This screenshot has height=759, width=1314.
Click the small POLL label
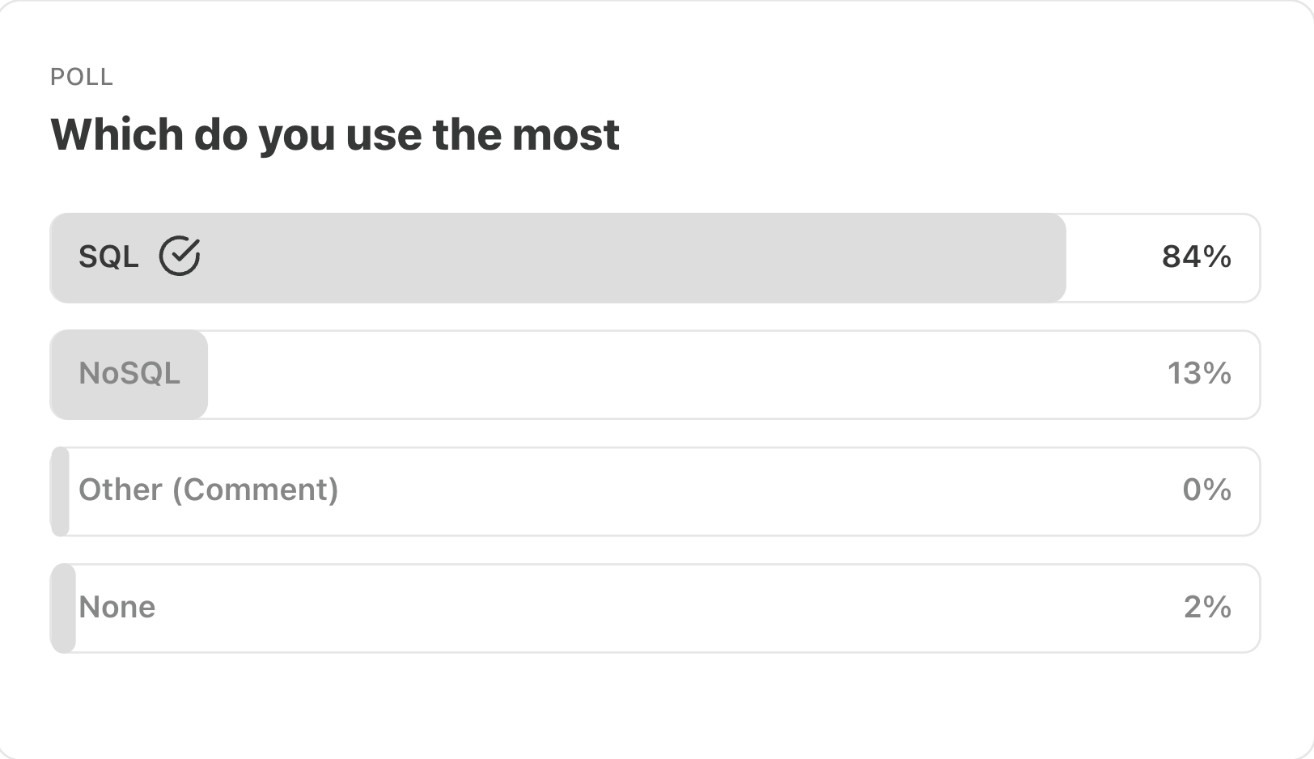point(82,77)
